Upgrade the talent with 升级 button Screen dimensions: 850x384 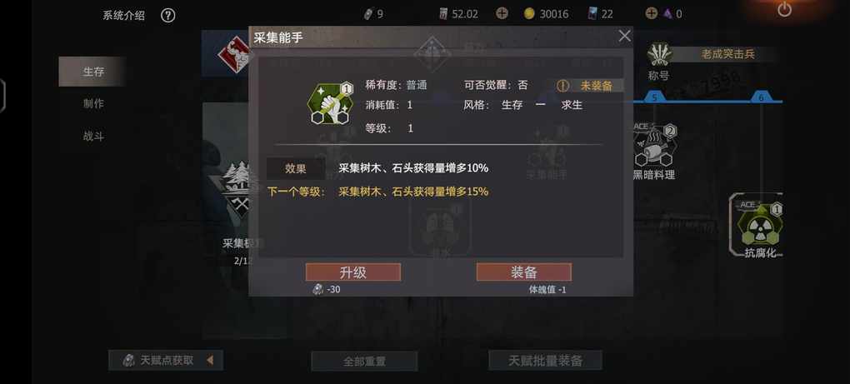[352, 272]
